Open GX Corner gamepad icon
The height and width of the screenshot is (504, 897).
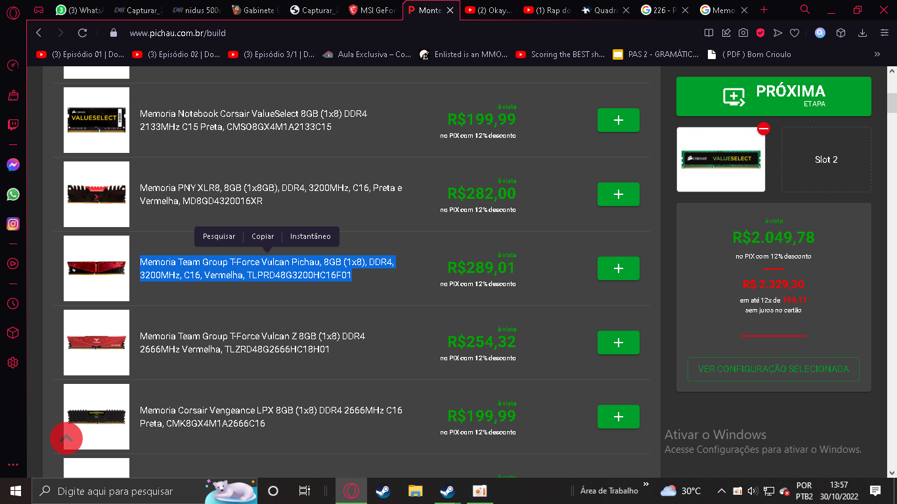[x=39, y=10]
